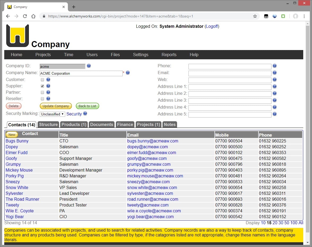Sort by the Title column header

(64, 135)
